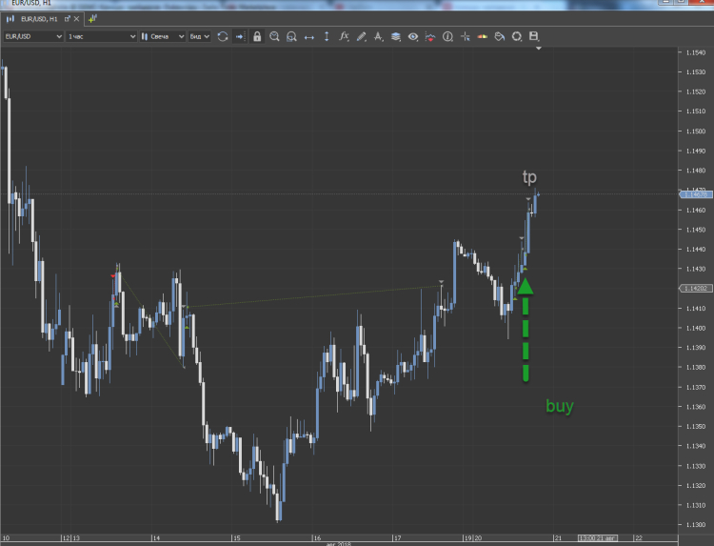Click the 1.14202 price label on the axis
714x546 pixels.
coord(696,288)
